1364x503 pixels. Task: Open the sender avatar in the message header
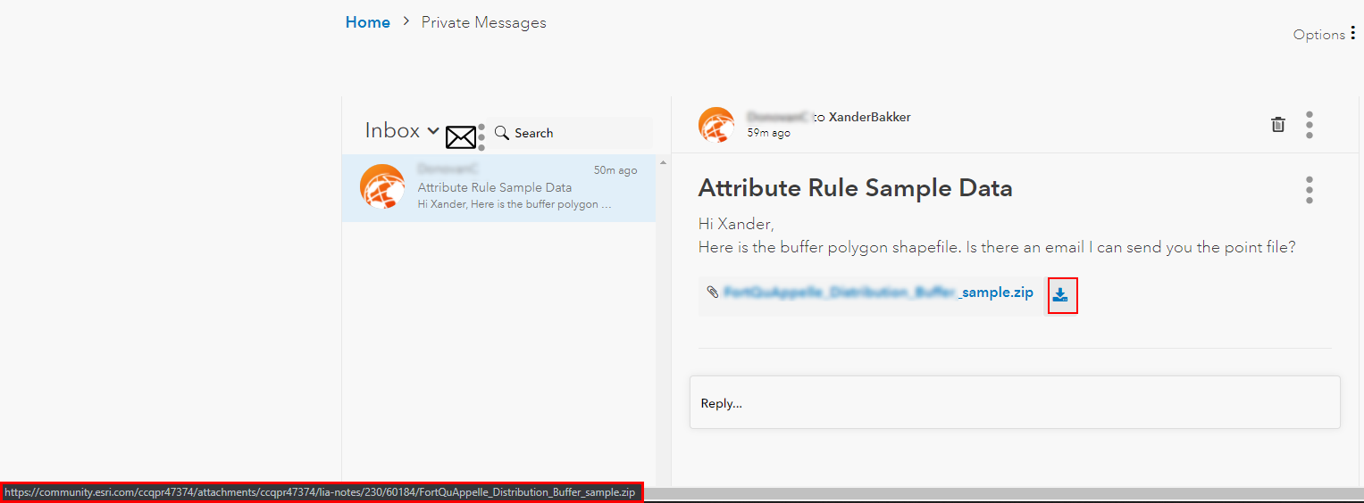716,125
